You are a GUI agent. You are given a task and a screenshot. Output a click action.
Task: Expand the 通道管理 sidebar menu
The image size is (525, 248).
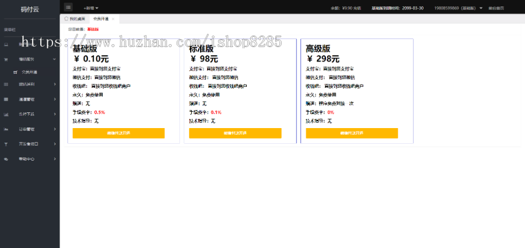point(55,100)
